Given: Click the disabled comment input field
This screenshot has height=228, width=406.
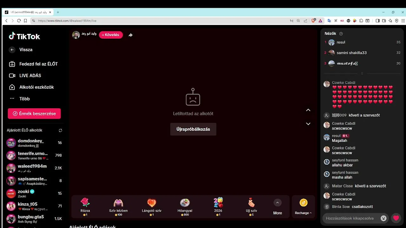Looking at the screenshot, I should (x=350, y=218).
